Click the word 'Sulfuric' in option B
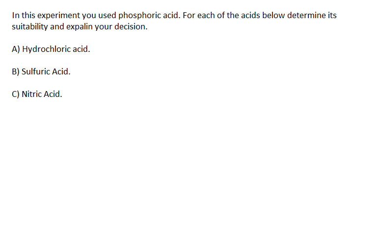The height and width of the screenshot is (235, 377). click(36, 71)
